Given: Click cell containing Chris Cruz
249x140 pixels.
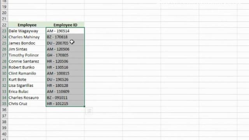Looking at the screenshot, I should (x=27, y=103).
